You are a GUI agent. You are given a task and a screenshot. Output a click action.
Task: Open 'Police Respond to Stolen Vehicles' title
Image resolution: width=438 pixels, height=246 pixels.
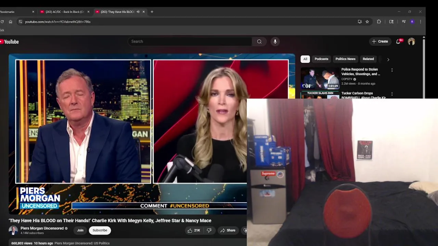(x=361, y=72)
